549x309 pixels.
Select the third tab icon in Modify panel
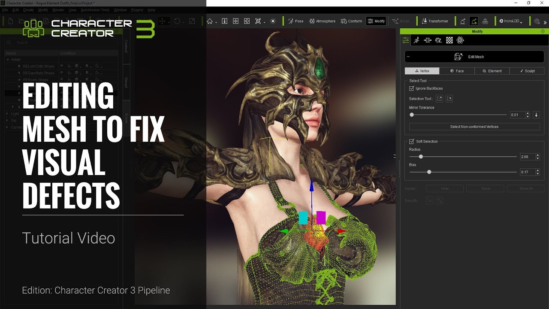coord(427,40)
